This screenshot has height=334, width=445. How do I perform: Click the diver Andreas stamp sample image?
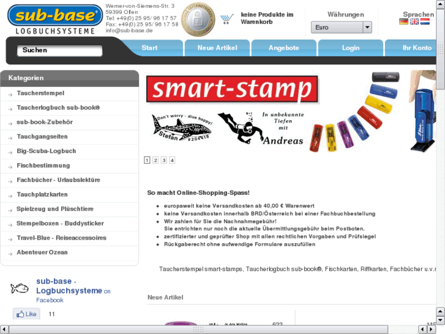tap(261, 128)
